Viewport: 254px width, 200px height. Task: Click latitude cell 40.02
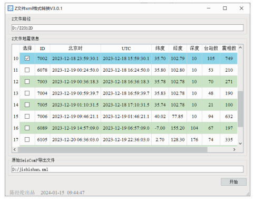tap(160, 117)
